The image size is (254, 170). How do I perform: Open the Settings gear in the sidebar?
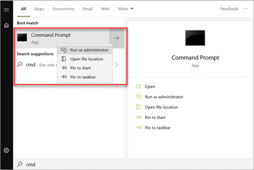tap(6, 150)
